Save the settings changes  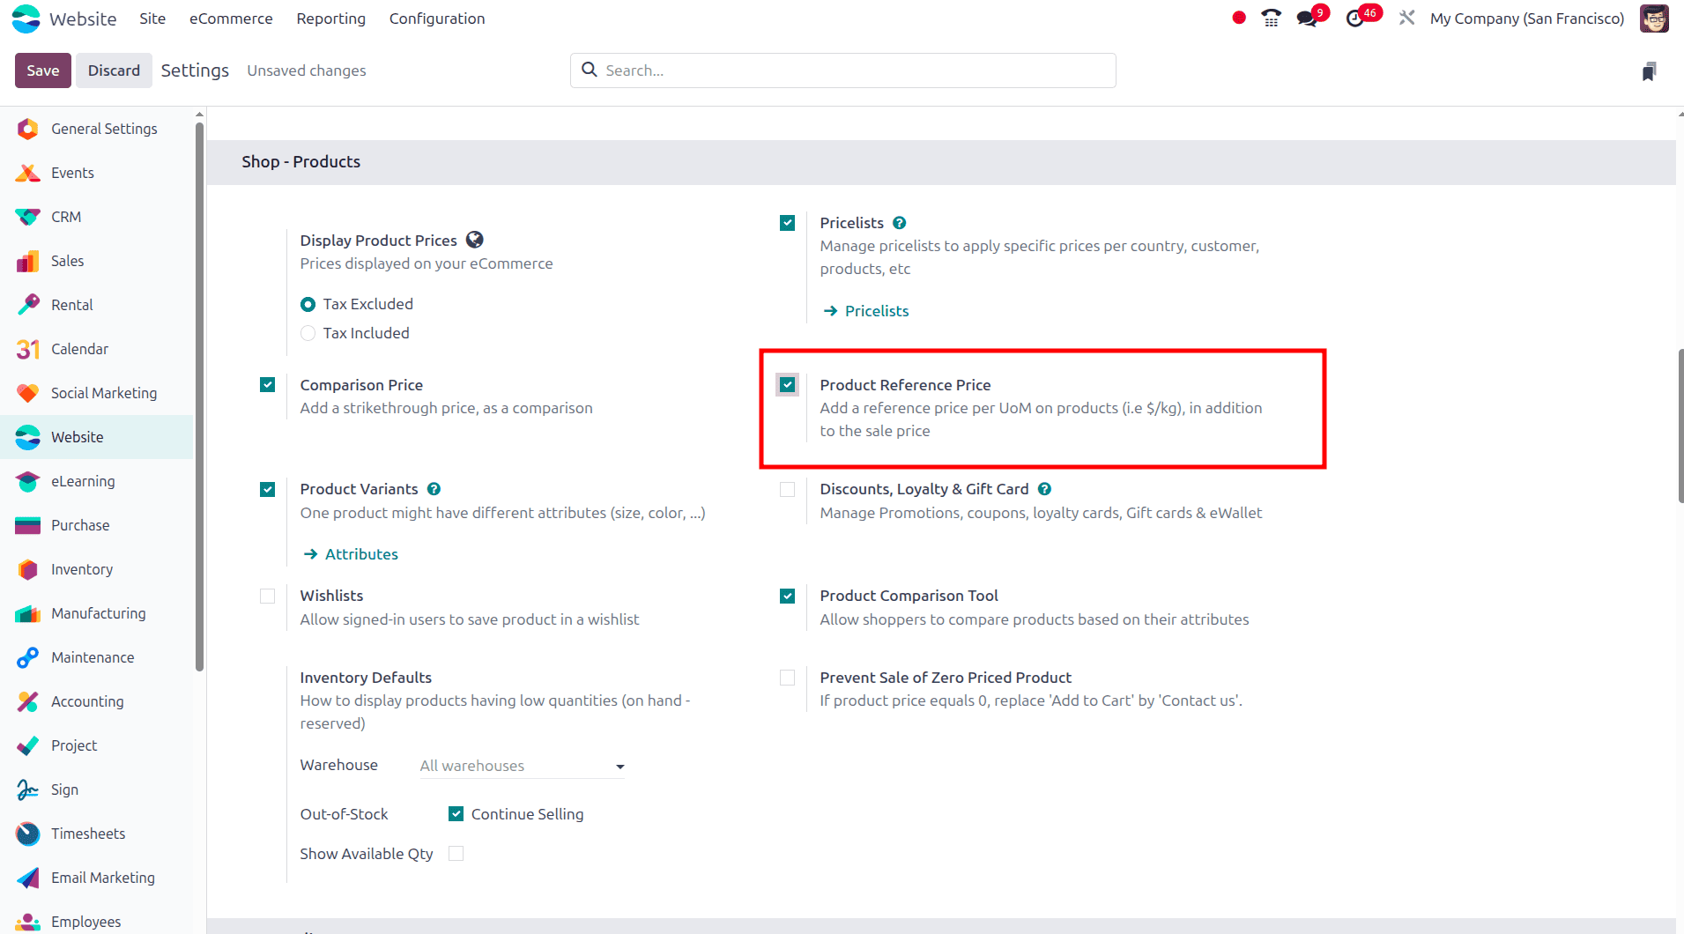[x=43, y=70]
